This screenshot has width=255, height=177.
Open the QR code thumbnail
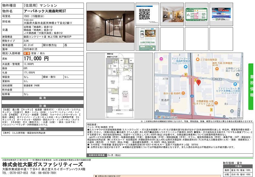pos(144,14)
